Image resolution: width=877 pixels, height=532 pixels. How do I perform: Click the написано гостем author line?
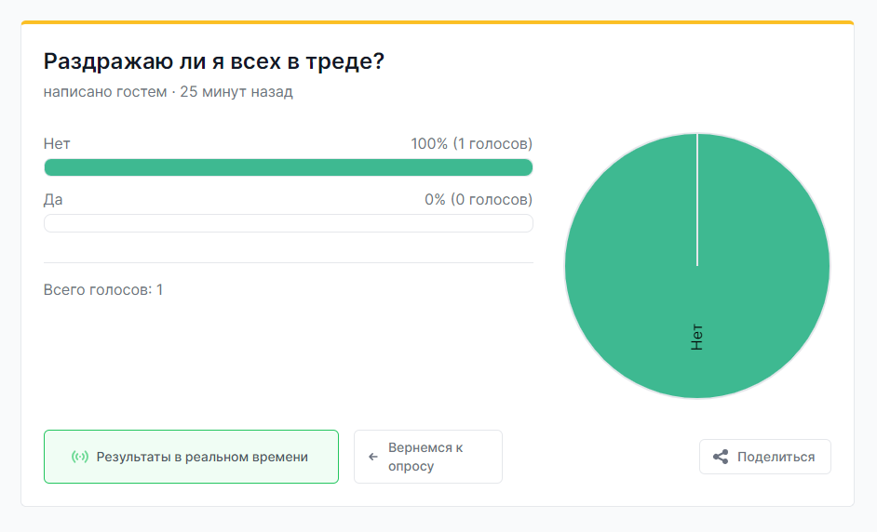pos(105,92)
